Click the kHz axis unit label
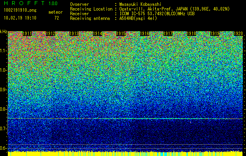Screen dimensions: 246x156 (4, 32)
